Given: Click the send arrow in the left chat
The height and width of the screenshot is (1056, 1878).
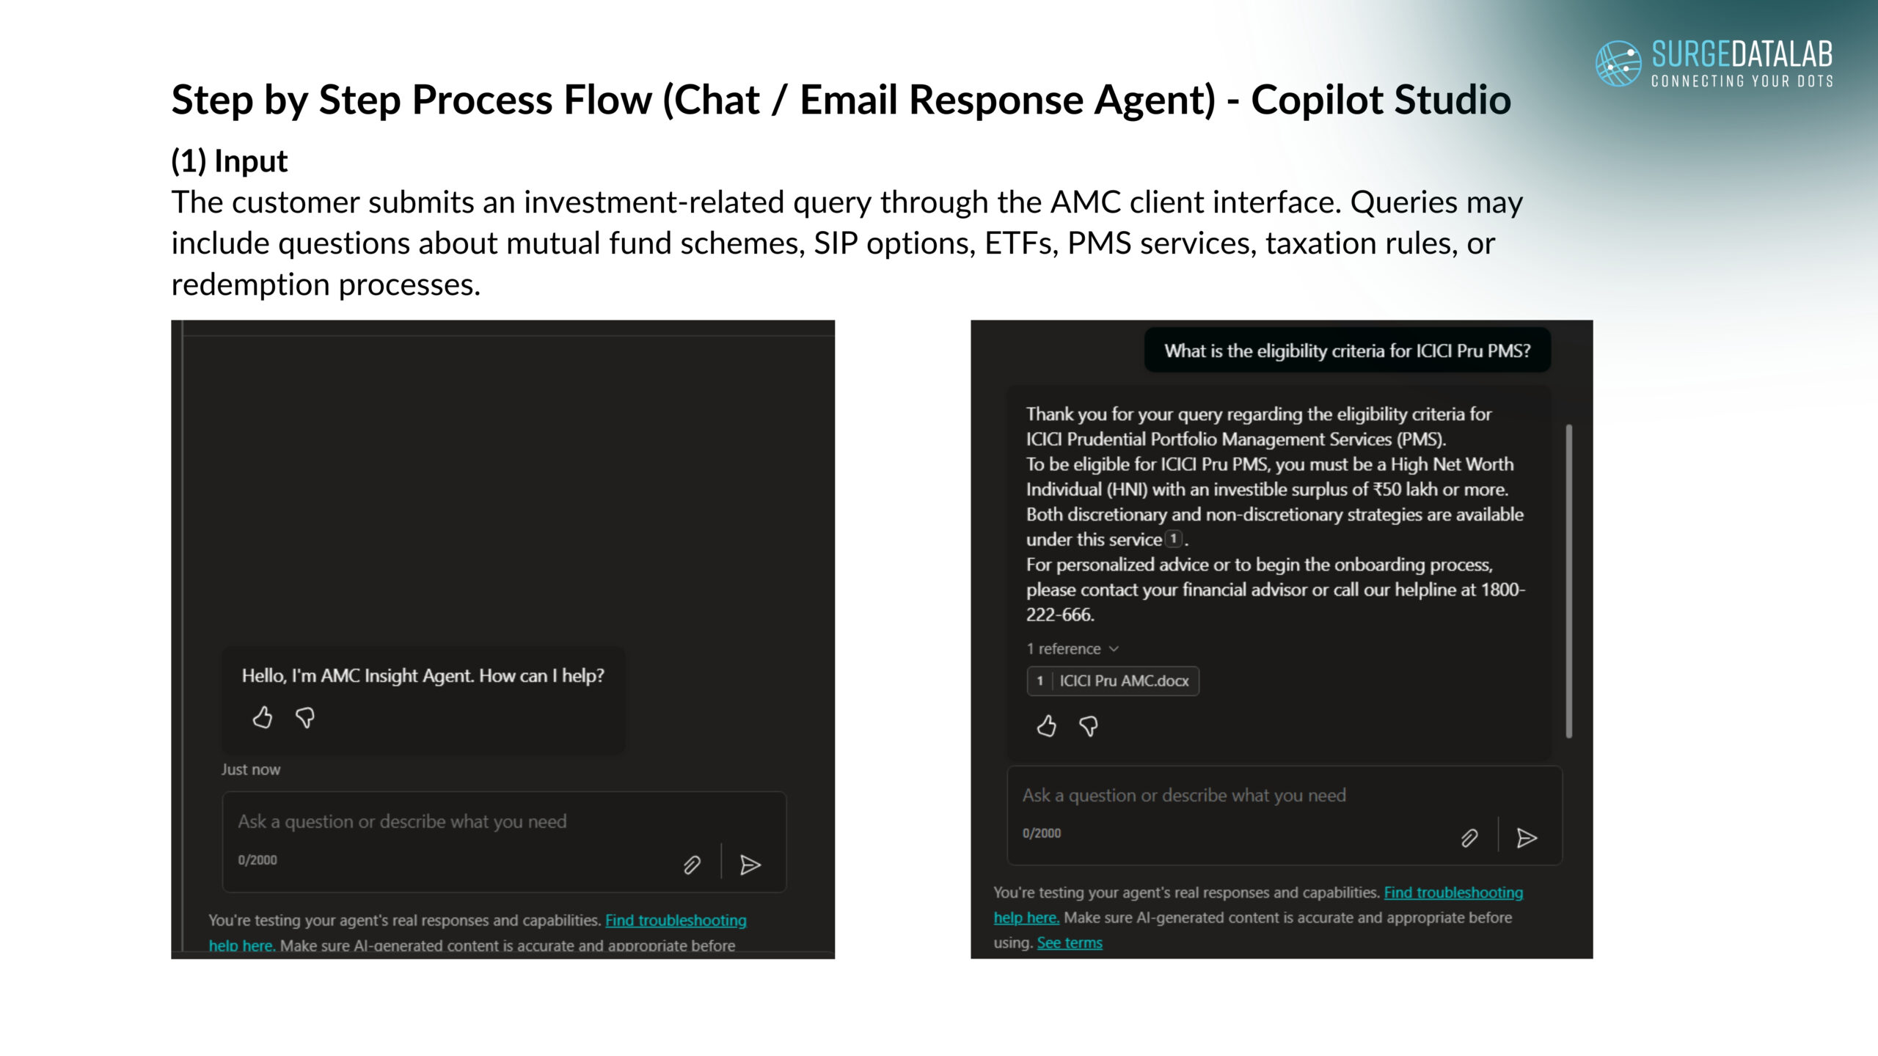Looking at the screenshot, I should tap(750, 865).
